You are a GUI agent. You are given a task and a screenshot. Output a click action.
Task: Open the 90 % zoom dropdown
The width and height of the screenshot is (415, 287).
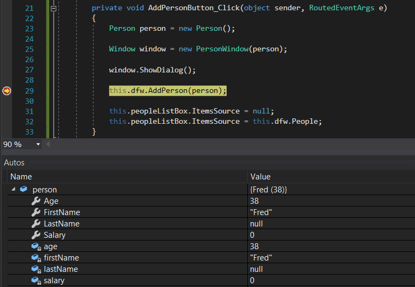tap(38, 144)
